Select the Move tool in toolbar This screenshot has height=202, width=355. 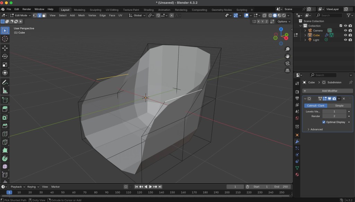coord(5,48)
